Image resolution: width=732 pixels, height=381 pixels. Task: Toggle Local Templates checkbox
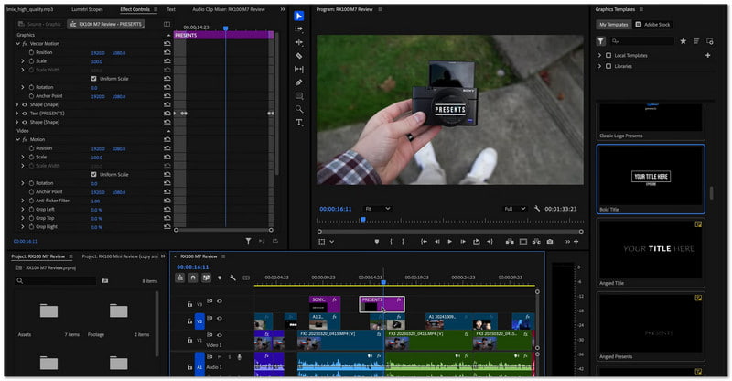tap(608, 55)
